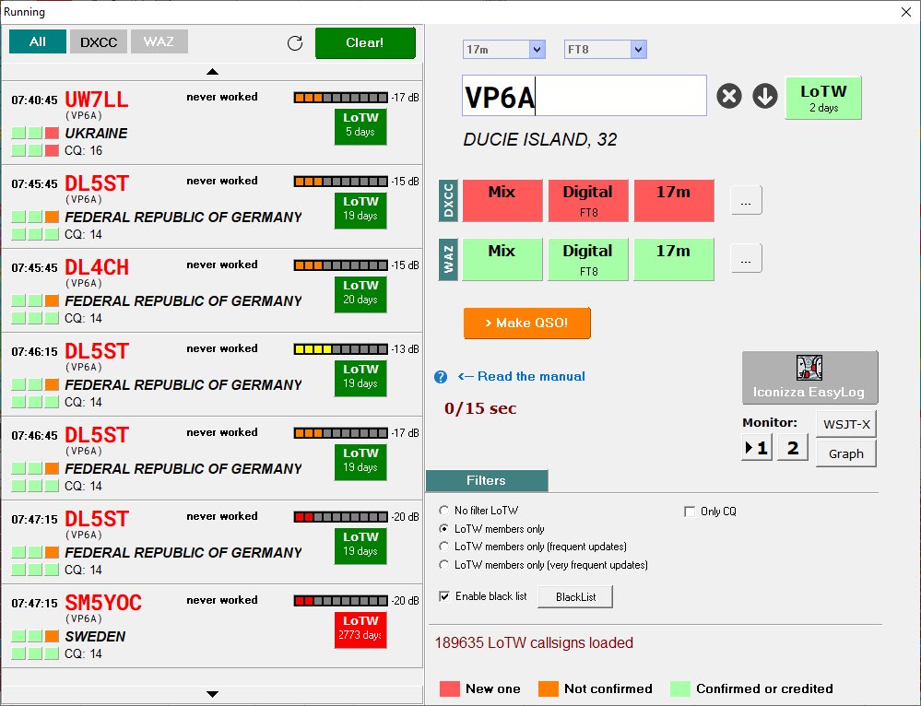
Task: Enable the Only CQ checkbox
Action: [x=690, y=512]
